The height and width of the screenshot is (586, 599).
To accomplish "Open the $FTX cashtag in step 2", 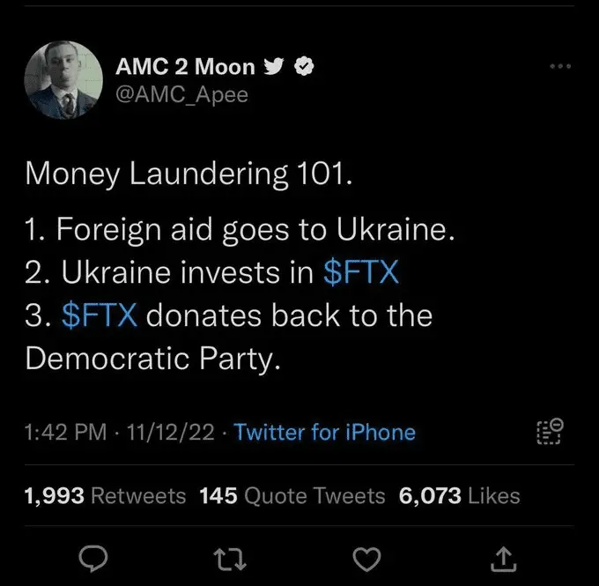I will click(362, 273).
